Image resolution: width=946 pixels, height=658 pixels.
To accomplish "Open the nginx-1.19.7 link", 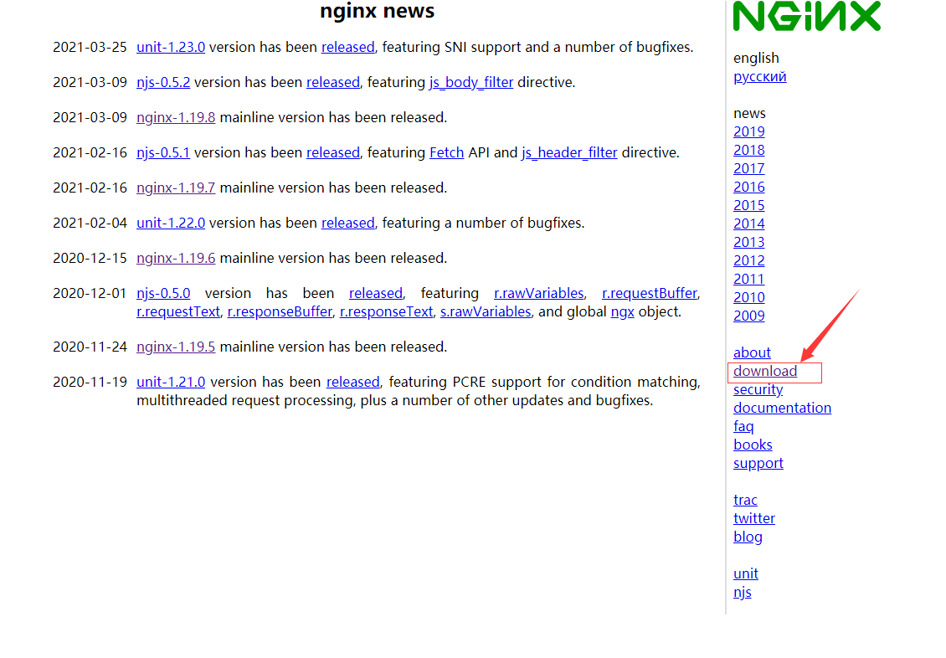I will click(x=176, y=188).
